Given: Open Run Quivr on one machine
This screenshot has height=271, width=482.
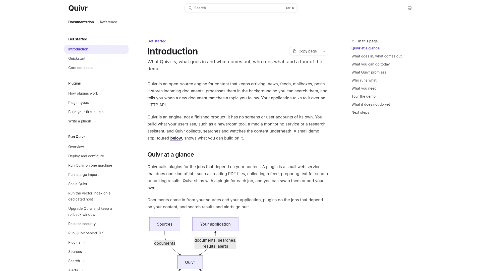Looking at the screenshot, I should tap(96, 165).
